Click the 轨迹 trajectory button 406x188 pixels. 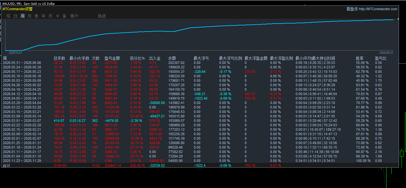coord(102,16)
